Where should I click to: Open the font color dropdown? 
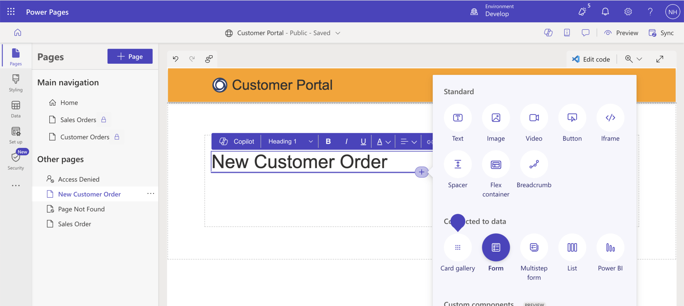click(x=383, y=141)
